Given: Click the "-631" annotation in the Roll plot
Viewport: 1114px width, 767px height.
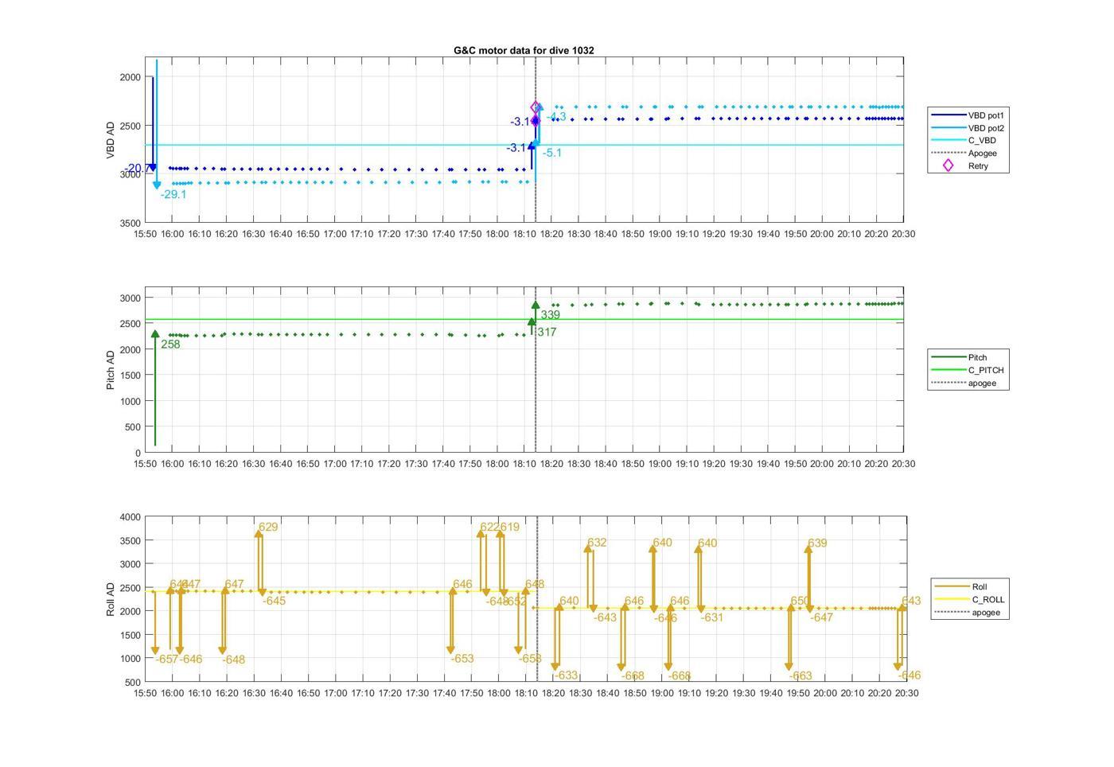Looking at the screenshot, I should [x=712, y=618].
